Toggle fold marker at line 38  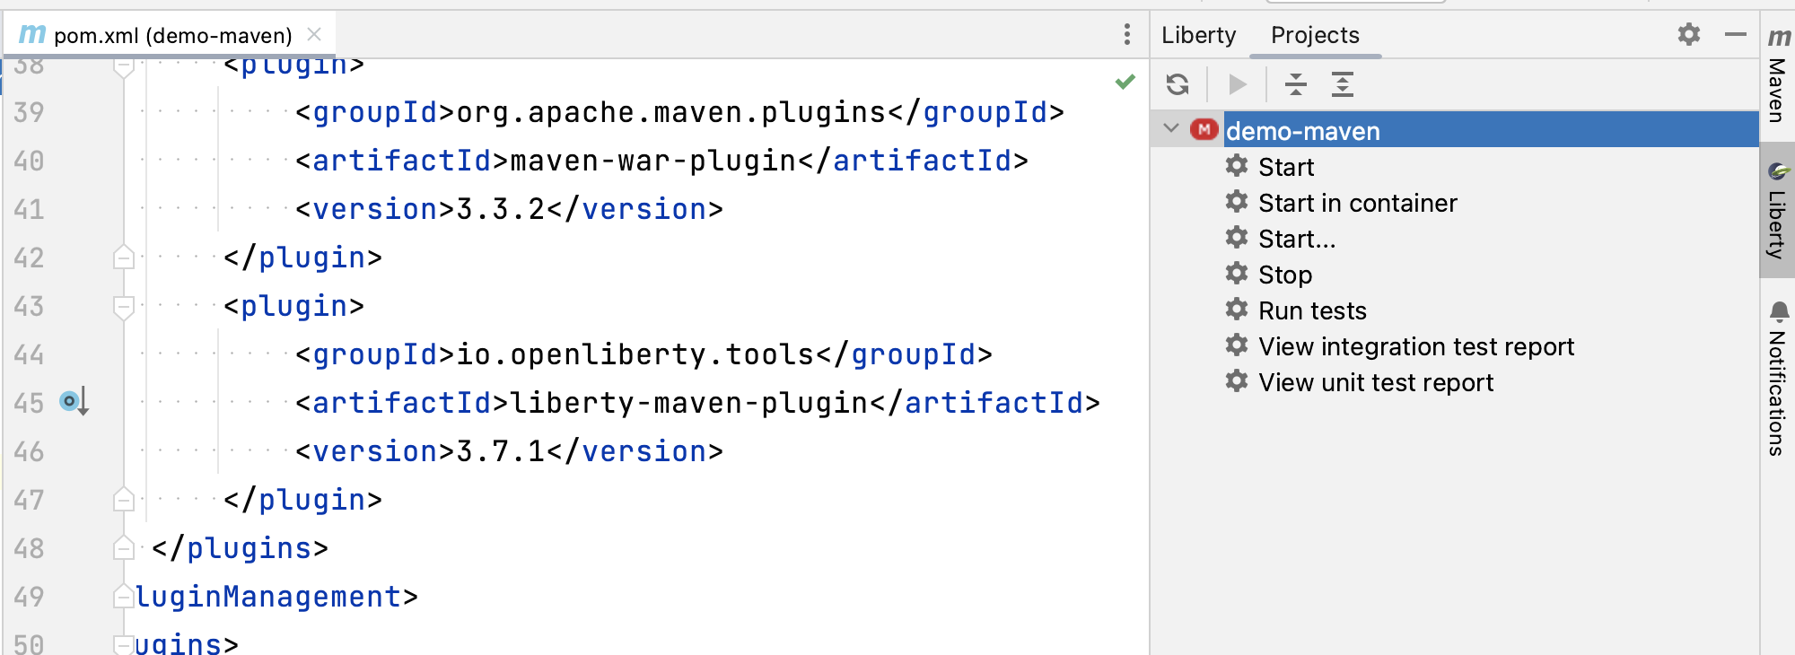(x=124, y=66)
